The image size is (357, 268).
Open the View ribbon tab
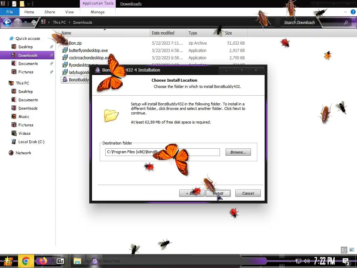point(69,12)
